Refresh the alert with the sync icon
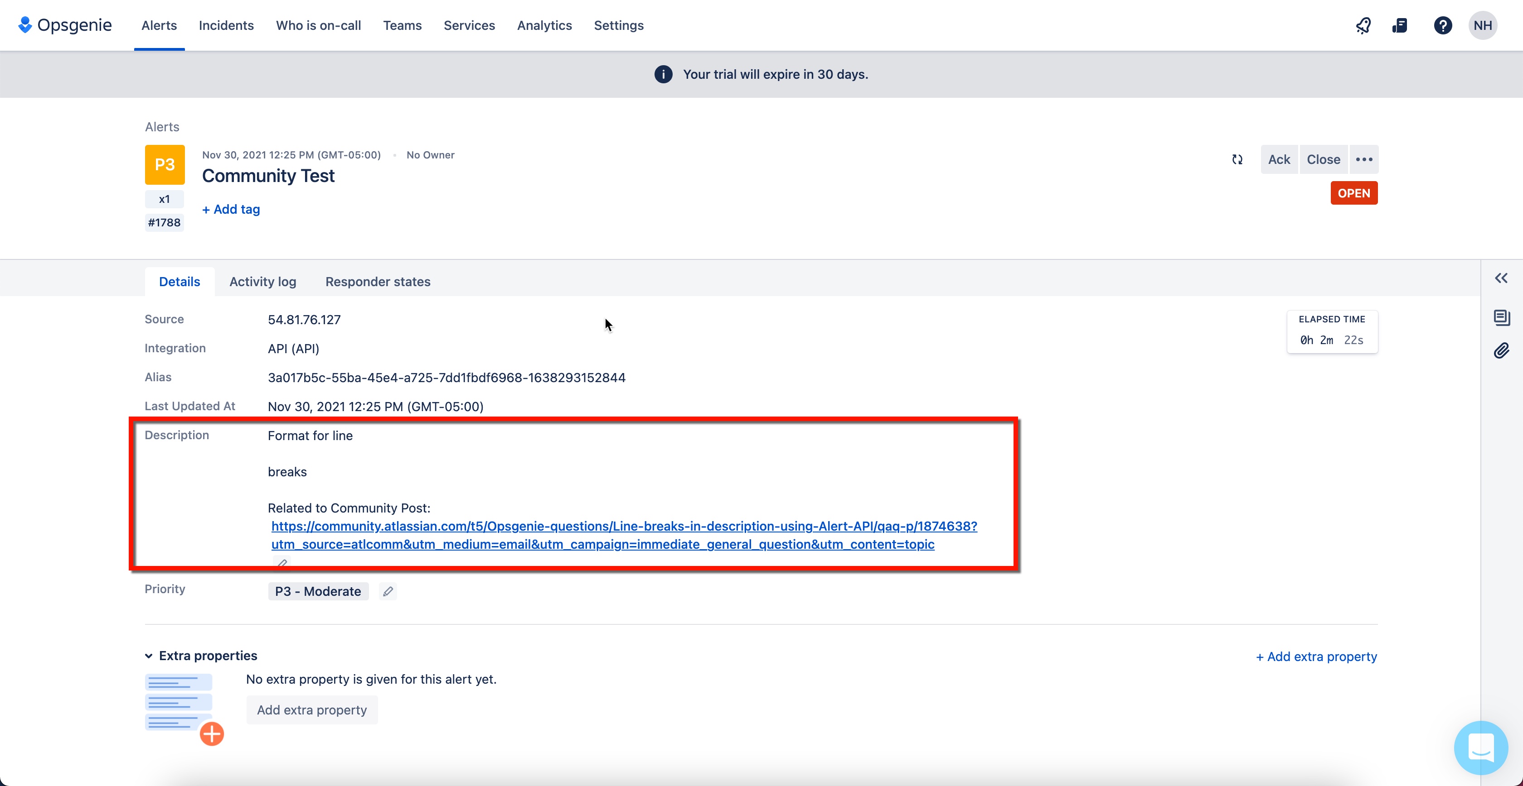 pos(1237,159)
